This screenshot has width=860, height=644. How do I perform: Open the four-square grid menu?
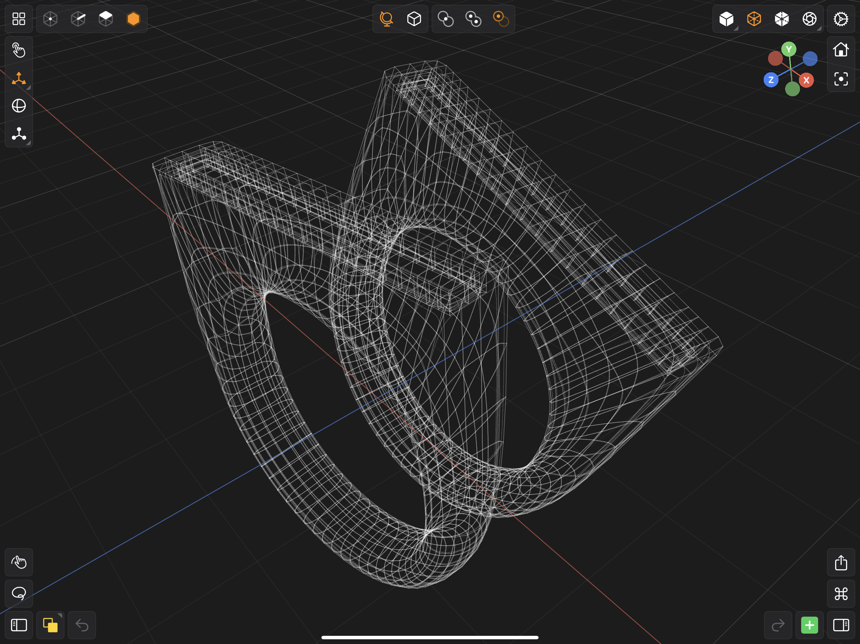coord(19,19)
